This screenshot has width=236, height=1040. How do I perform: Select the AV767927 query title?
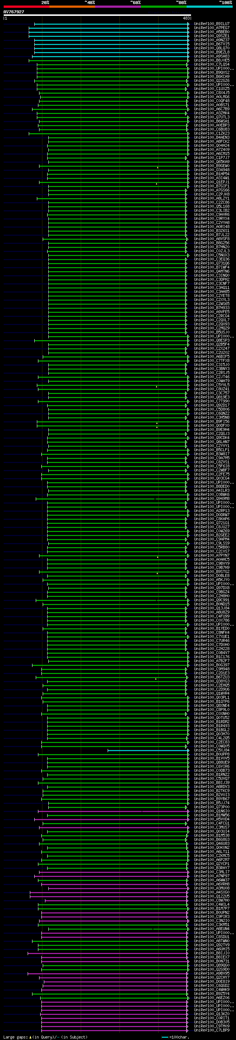(14, 12)
